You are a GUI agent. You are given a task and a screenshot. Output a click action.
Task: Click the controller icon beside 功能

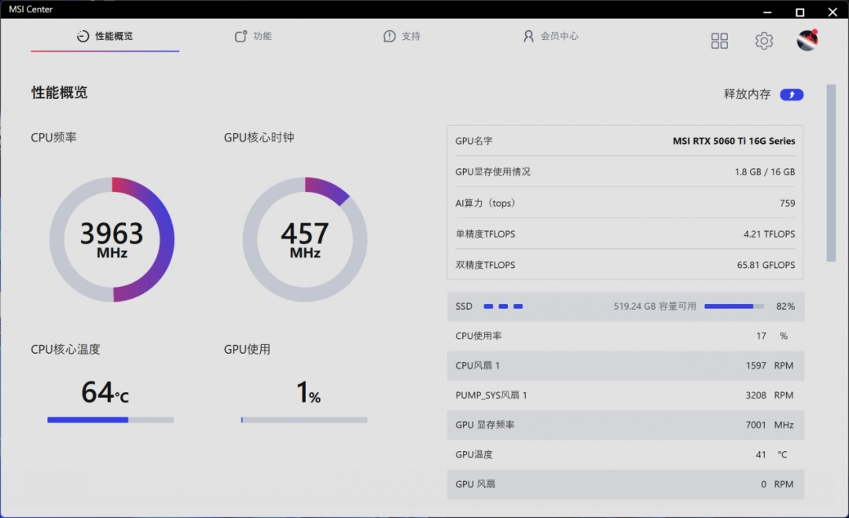(x=240, y=35)
